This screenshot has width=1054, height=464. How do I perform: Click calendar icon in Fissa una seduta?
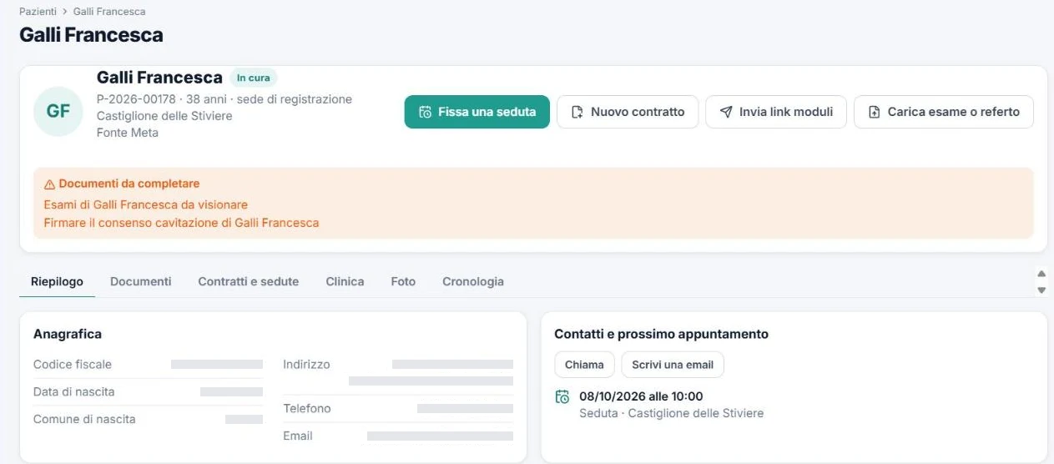click(426, 112)
